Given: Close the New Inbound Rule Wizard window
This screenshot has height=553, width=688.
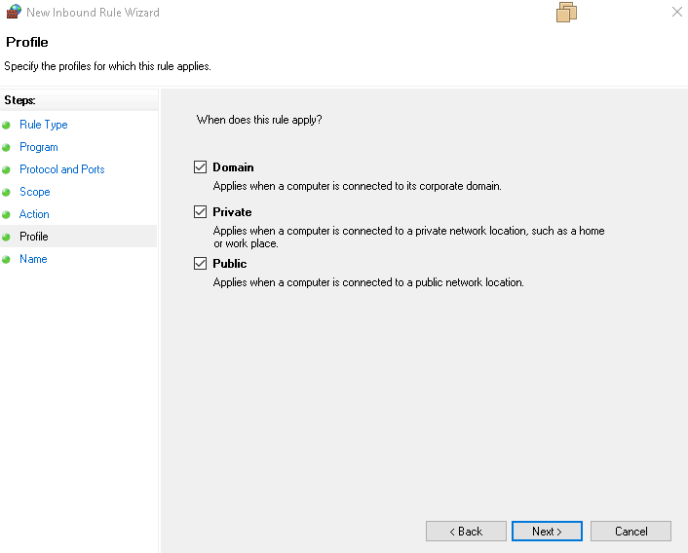Looking at the screenshot, I should pyautogui.click(x=676, y=13).
